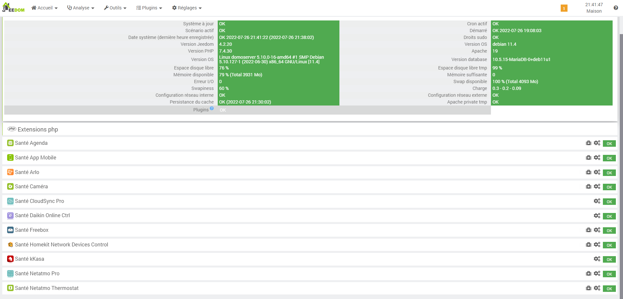The image size is (623, 299).
Task: Open the gears icon for Santé Netatmo Pro
Action: click(597, 274)
